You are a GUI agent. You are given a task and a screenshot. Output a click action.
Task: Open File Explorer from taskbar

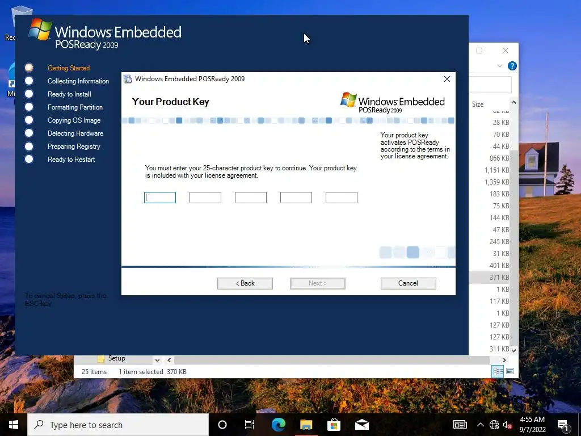306,425
